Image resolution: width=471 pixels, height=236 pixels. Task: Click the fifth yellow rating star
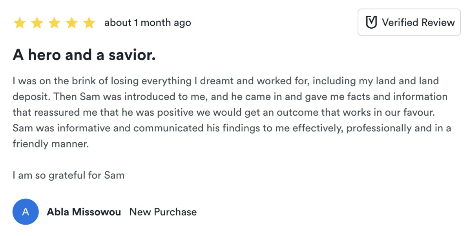click(89, 23)
